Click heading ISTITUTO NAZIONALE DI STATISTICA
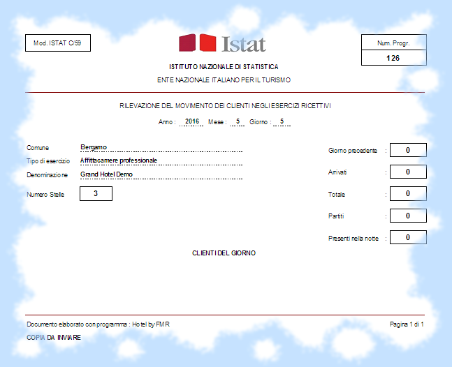Screen dimensions: 452x367 click(224, 67)
